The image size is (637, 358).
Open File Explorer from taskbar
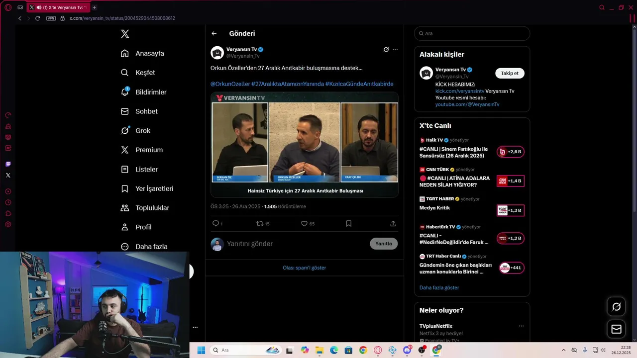pos(319,350)
